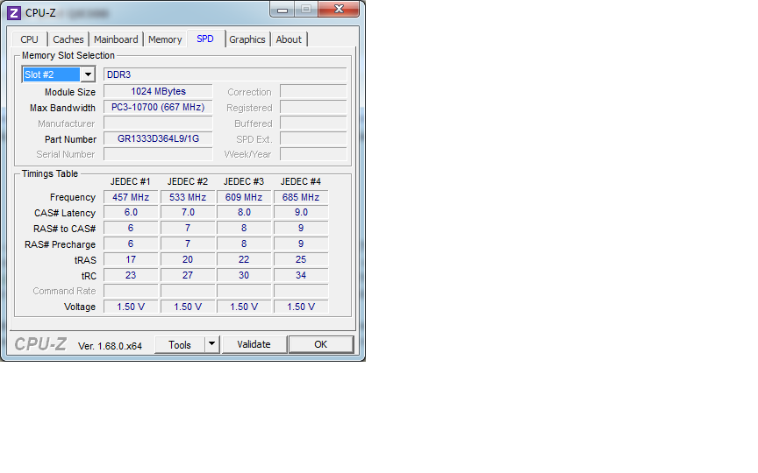Click the Part Number label
Viewport: 758px width, 473px height.
pos(70,139)
